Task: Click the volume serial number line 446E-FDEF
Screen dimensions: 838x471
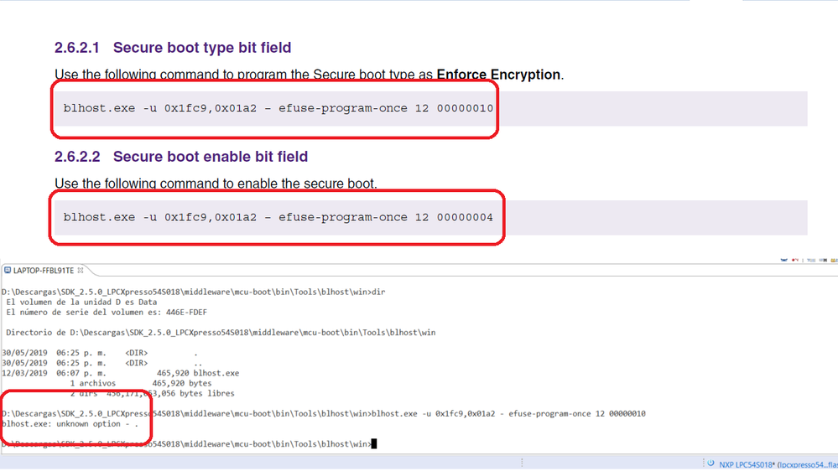Action: [107, 313]
